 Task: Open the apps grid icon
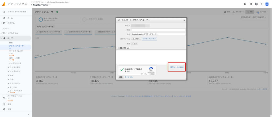[x=251, y=4]
